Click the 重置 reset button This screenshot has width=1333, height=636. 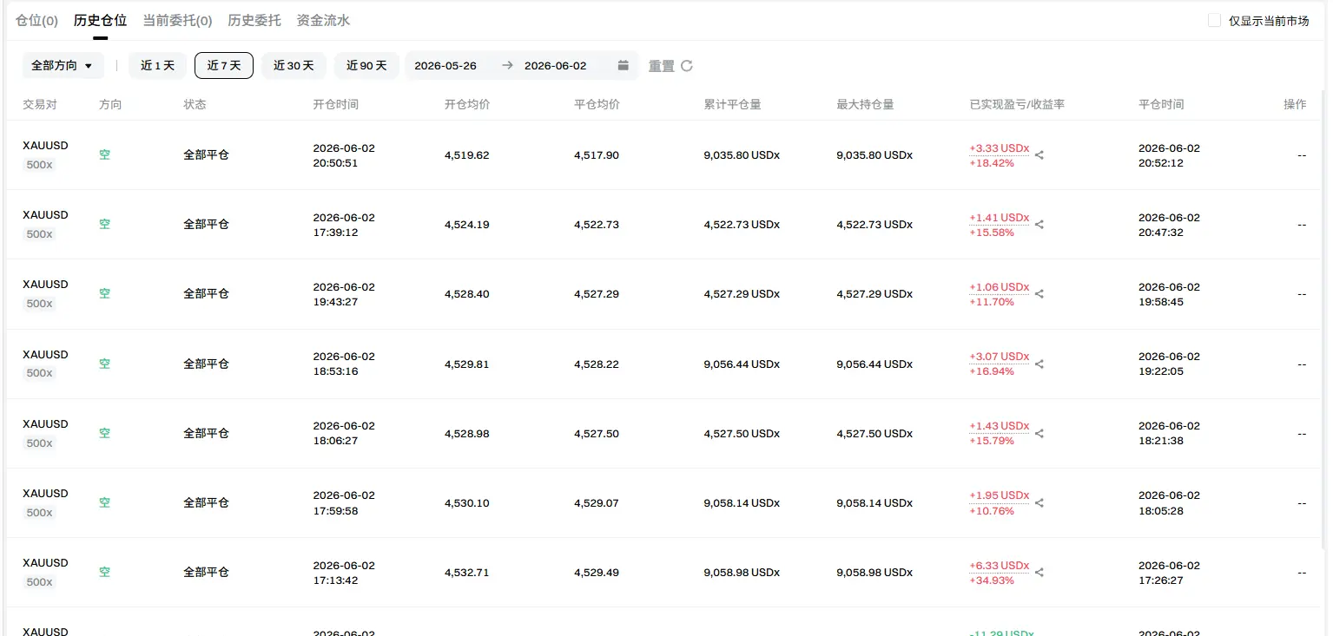pos(662,66)
